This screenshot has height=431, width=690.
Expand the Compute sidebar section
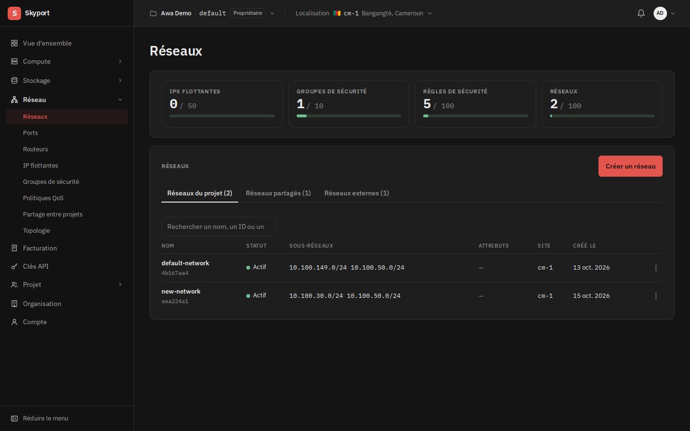120,61
